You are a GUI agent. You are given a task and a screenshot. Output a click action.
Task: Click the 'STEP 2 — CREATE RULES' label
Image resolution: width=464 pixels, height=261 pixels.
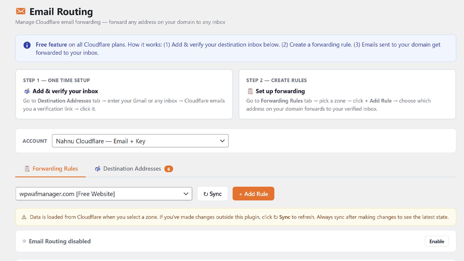(x=276, y=80)
